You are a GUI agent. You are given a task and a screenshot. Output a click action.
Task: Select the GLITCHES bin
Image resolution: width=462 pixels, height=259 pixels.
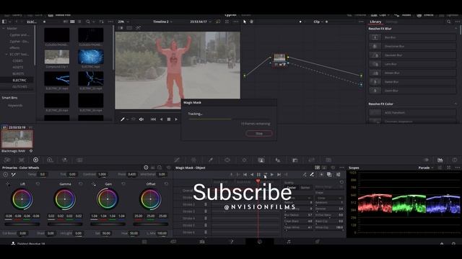pos(19,86)
